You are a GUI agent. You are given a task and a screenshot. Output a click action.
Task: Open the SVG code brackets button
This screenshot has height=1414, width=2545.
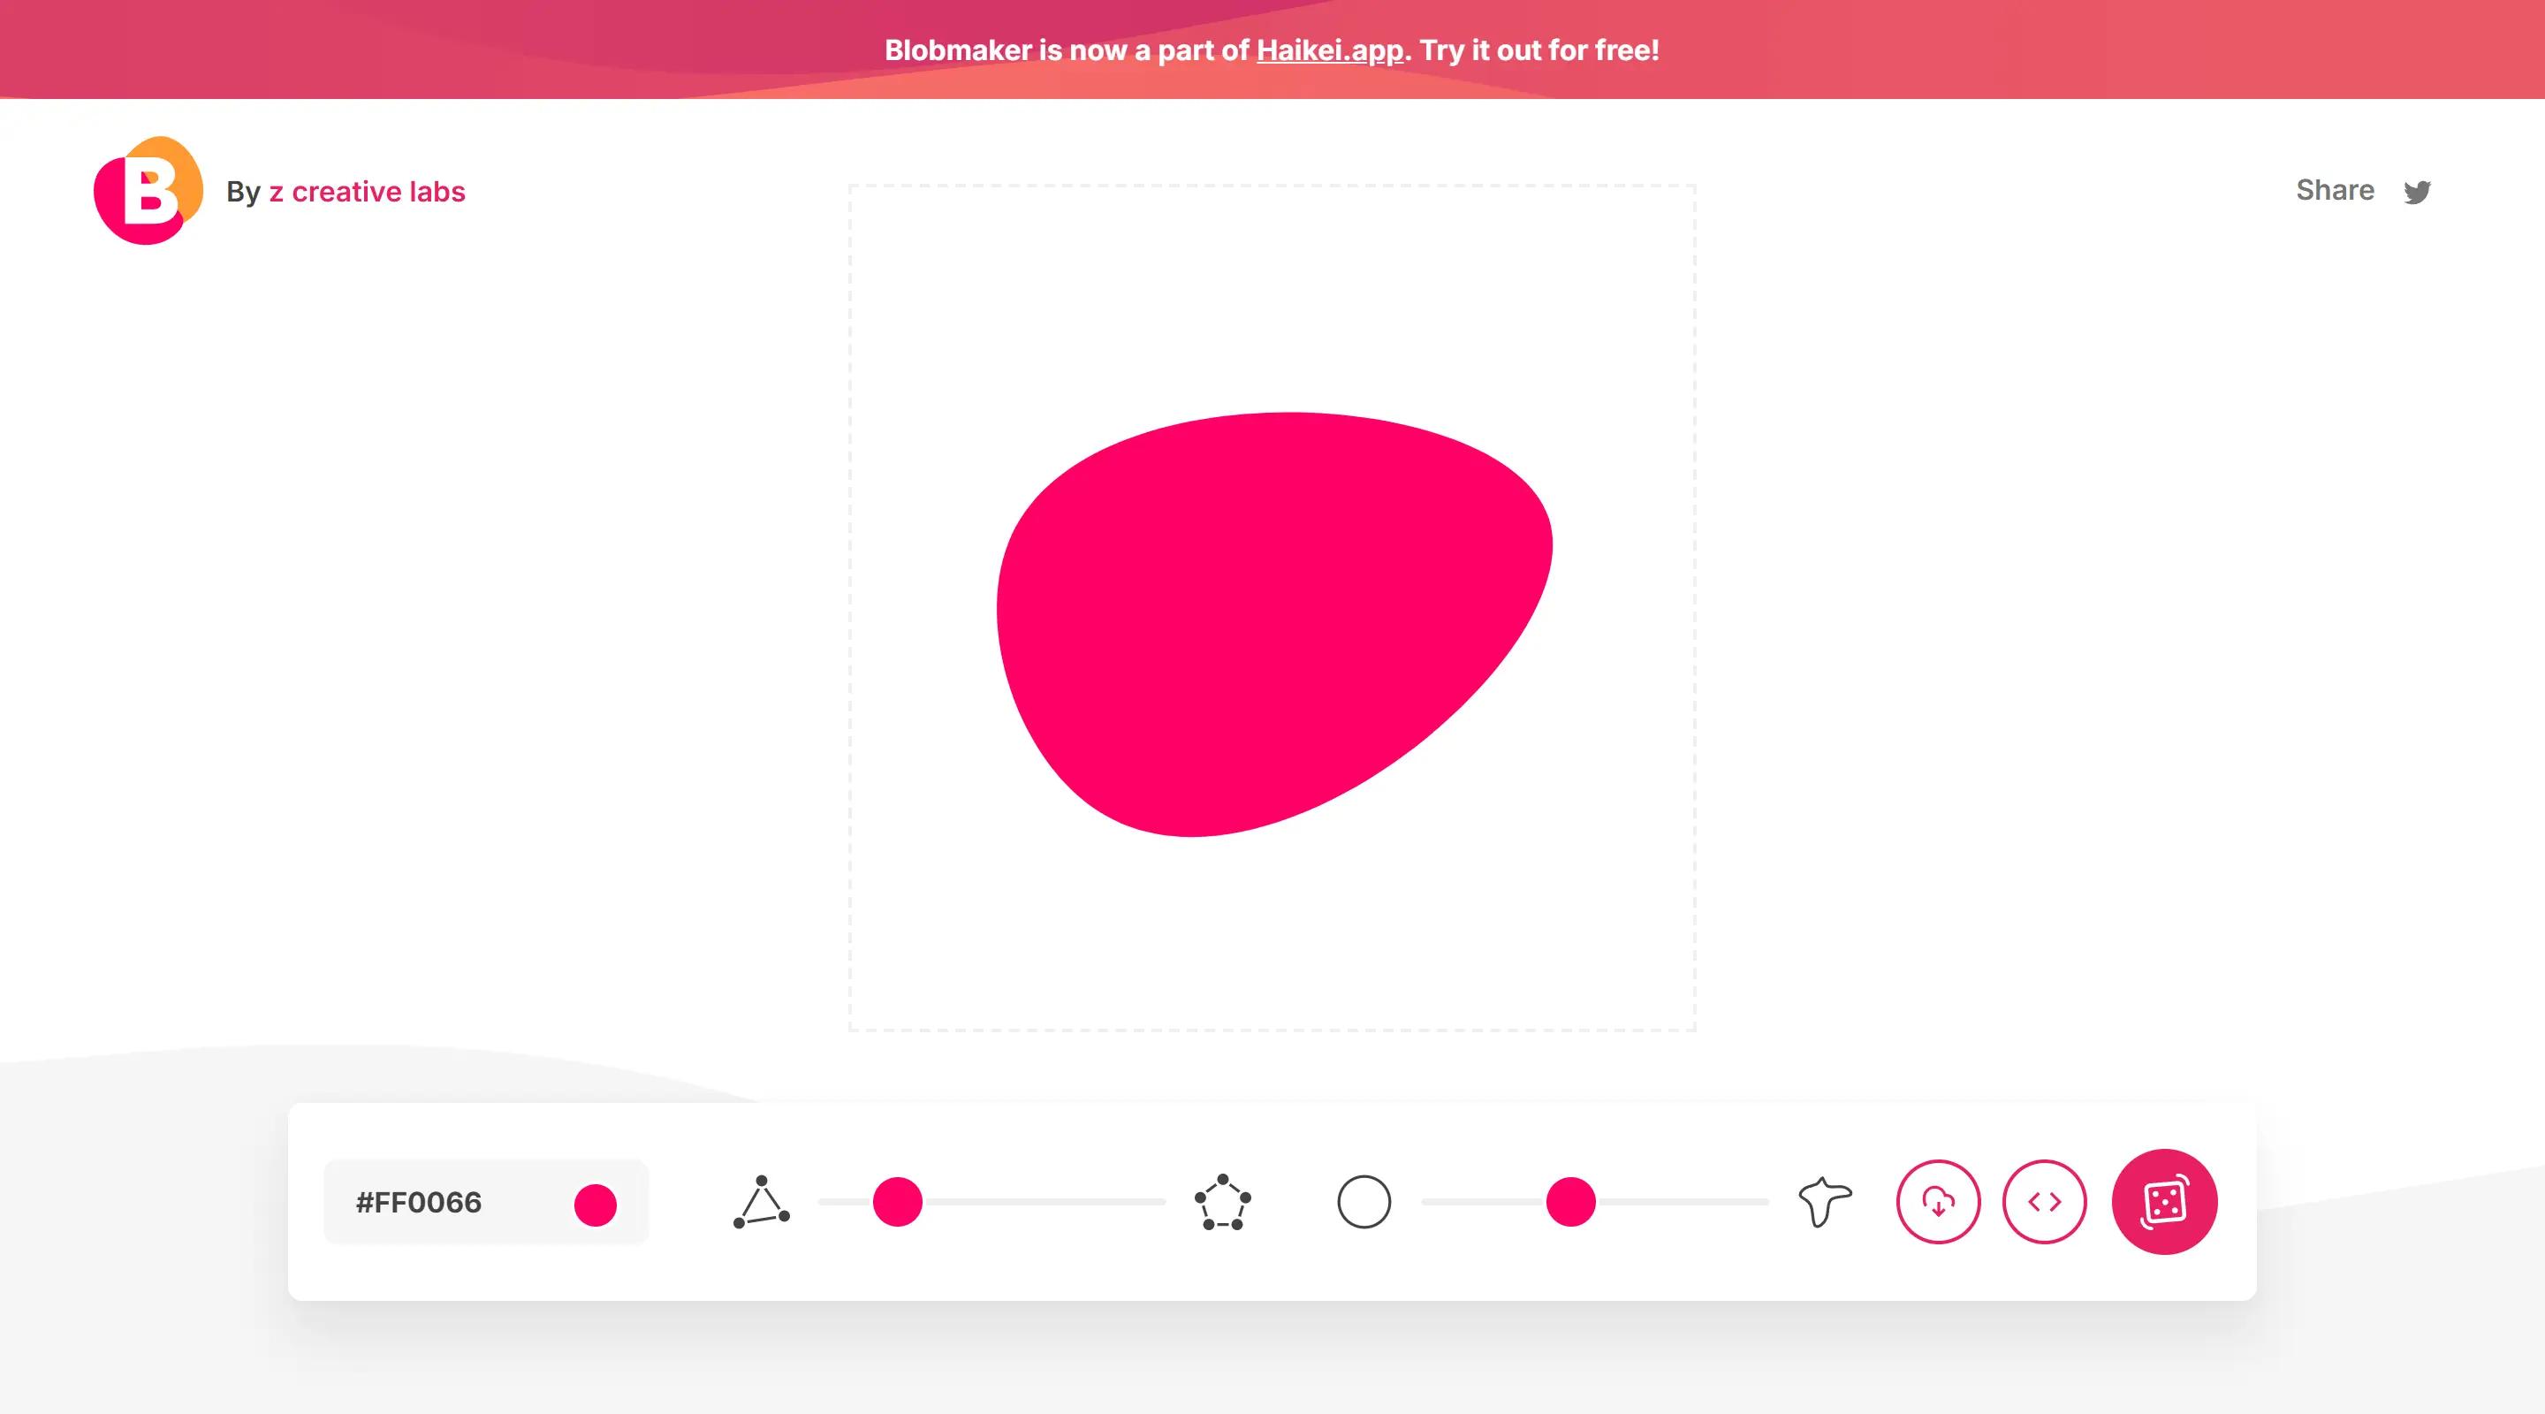coord(2044,1202)
